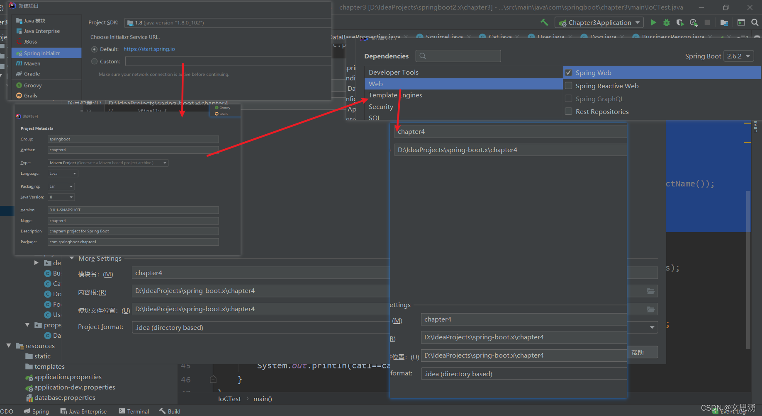Click the Build project hammer icon
The width and height of the screenshot is (762, 416).
click(544, 22)
